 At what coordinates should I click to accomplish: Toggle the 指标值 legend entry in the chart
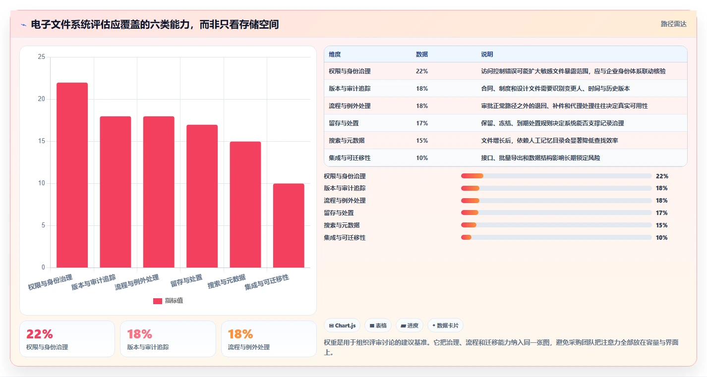(x=168, y=301)
